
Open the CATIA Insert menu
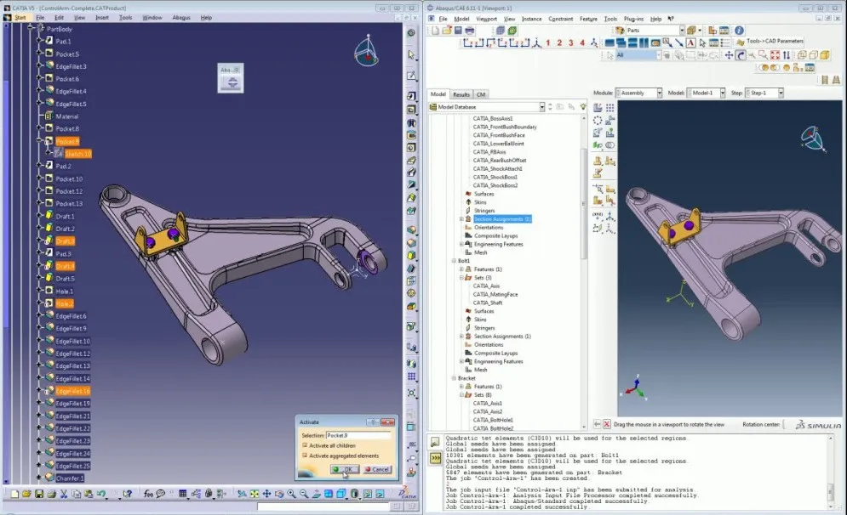(x=101, y=17)
